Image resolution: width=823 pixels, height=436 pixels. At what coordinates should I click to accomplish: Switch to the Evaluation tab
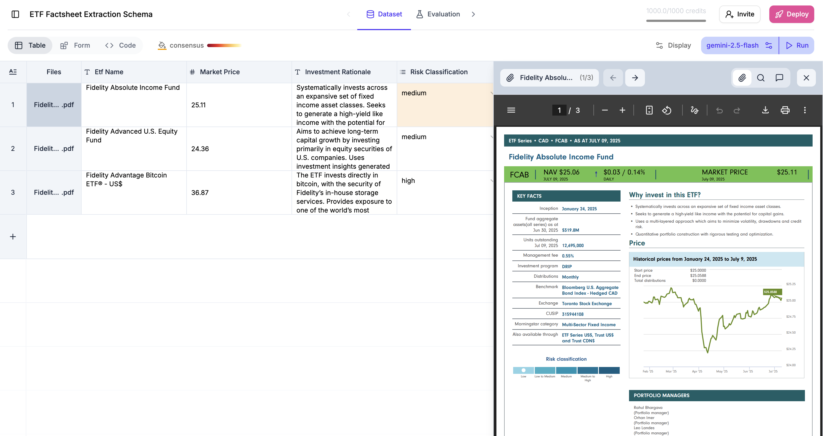click(438, 14)
